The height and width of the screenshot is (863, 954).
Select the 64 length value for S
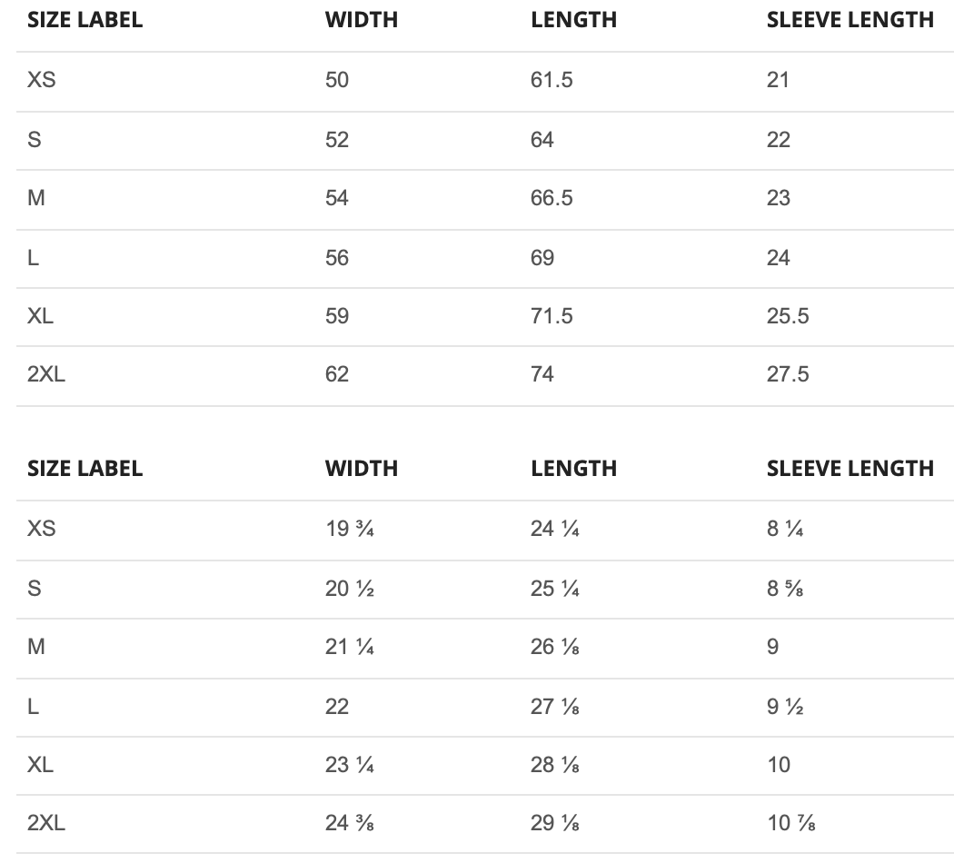(542, 140)
